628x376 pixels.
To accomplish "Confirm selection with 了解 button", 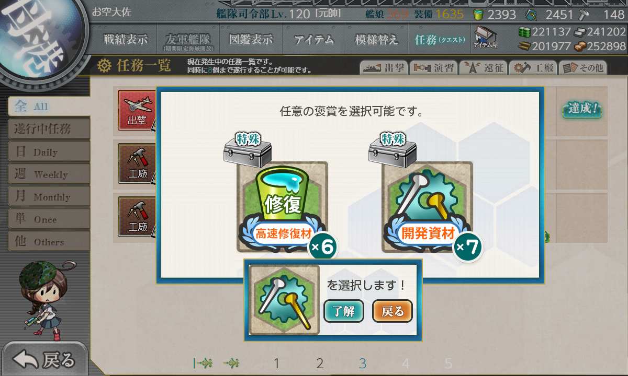I will (x=343, y=311).
